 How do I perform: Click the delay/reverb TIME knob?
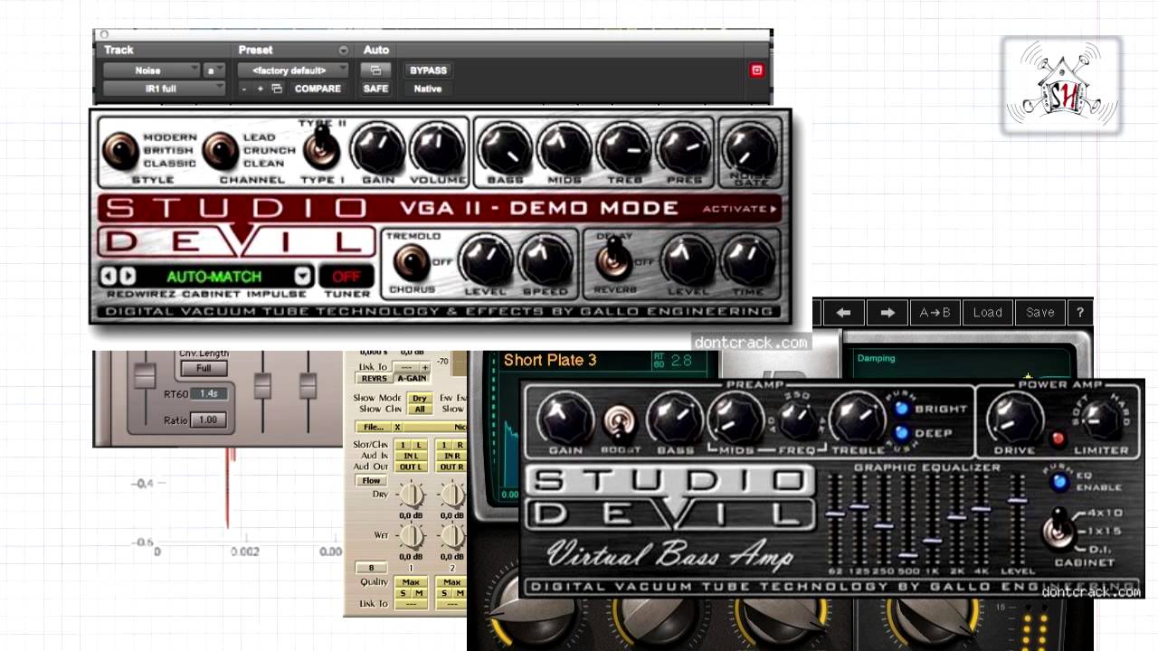(x=748, y=261)
